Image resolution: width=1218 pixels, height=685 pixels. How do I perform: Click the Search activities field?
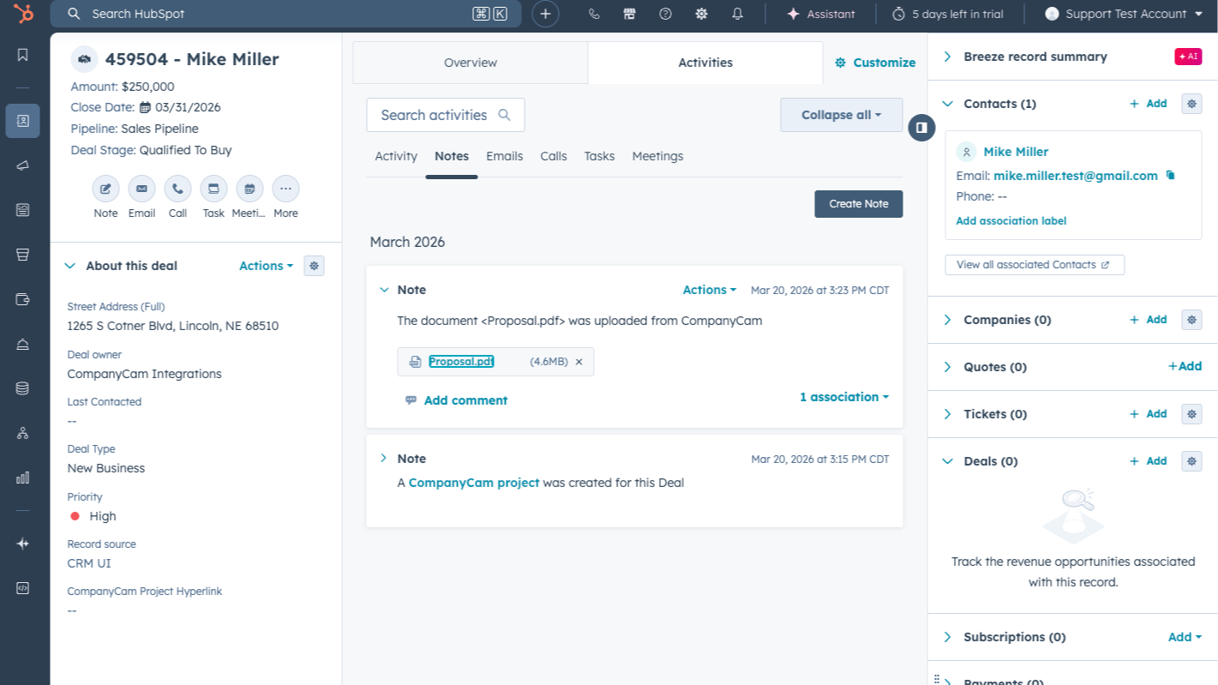tap(435, 115)
